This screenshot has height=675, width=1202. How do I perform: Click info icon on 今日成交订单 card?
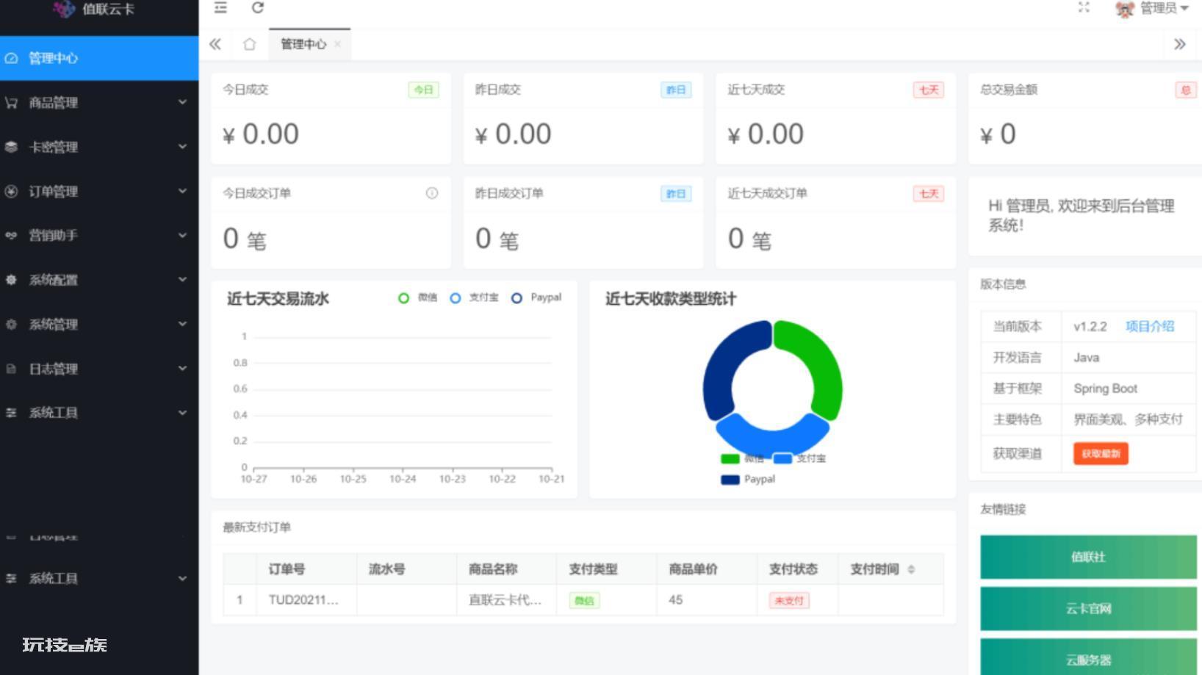point(432,193)
